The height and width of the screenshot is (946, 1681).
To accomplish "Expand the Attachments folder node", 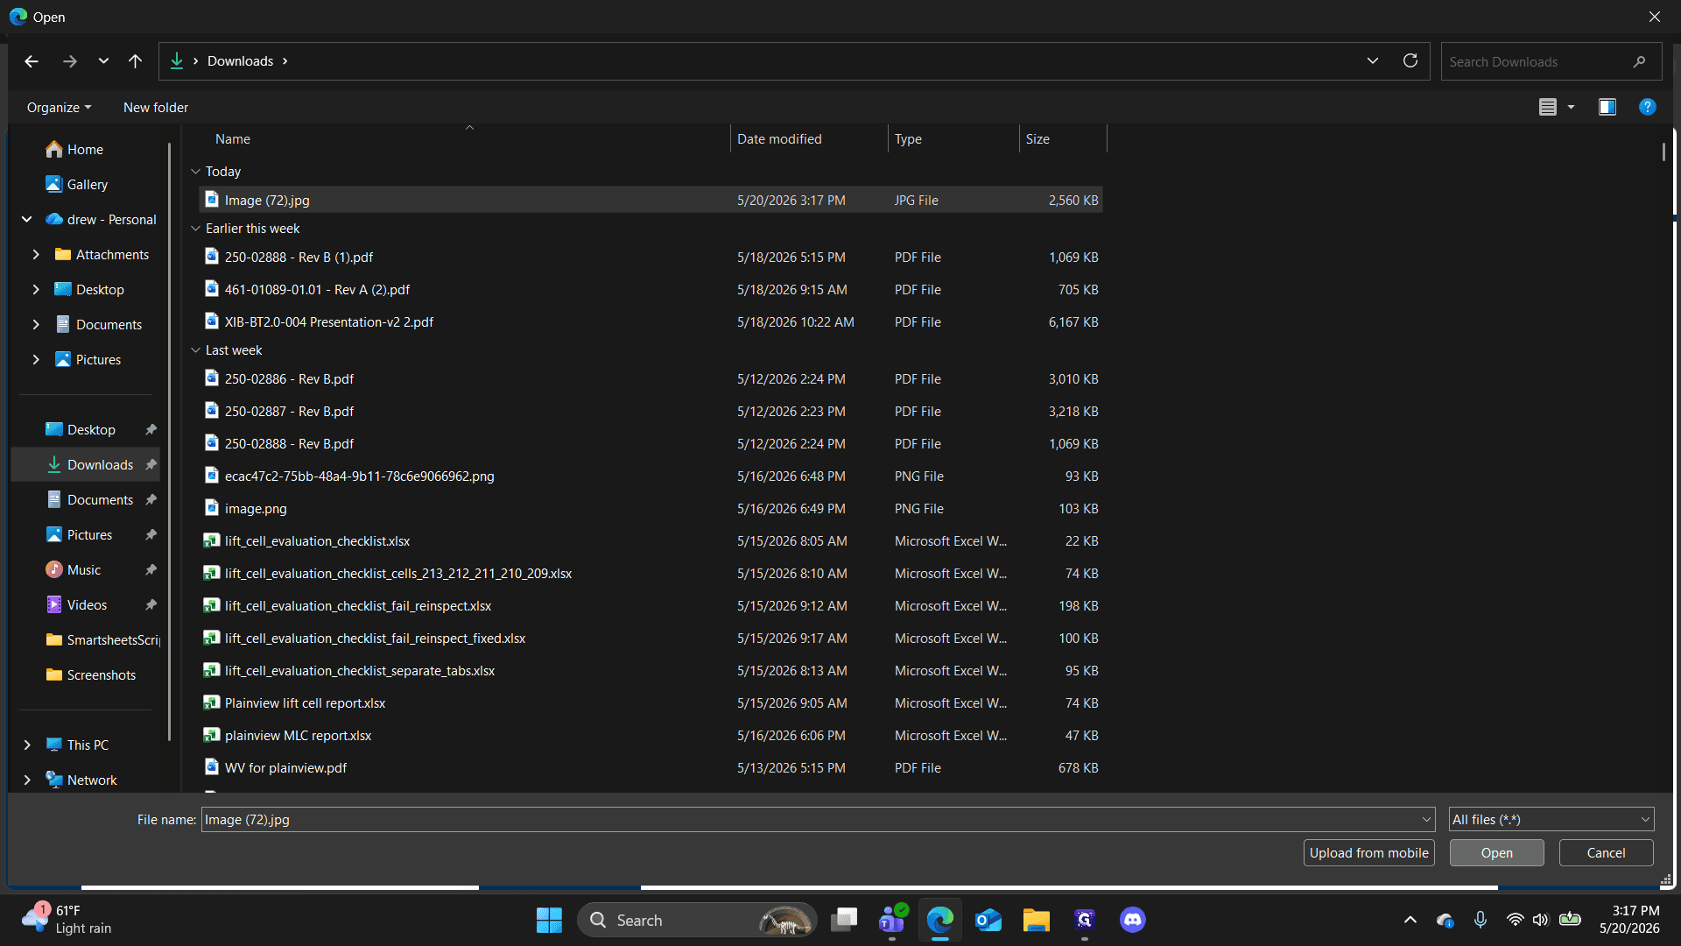I will click(36, 255).
